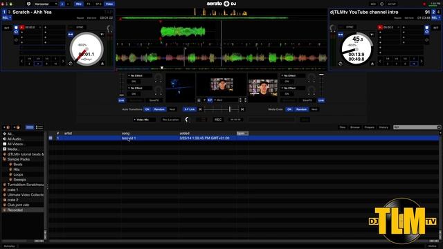This screenshot has width=443, height=249.
Task: Open the Video Mix source dropdown
Action: pyautogui.click(x=144, y=120)
